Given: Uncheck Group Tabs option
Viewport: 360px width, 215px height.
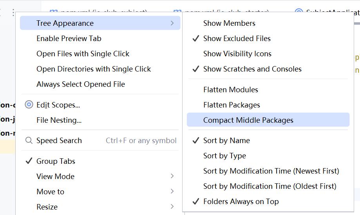Looking at the screenshot, I should pos(56,161).
